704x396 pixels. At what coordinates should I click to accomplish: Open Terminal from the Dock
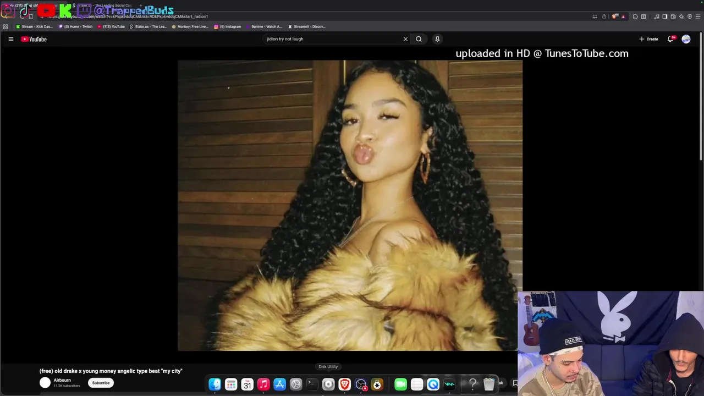(x=312, y=384)
